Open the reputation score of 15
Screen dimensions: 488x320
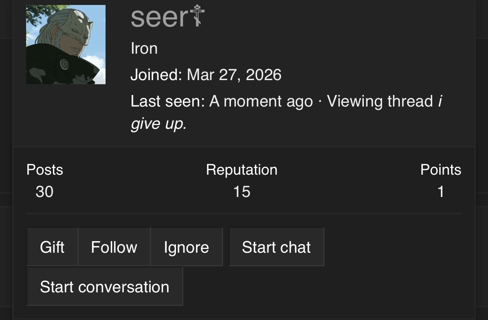pos(242,192)
